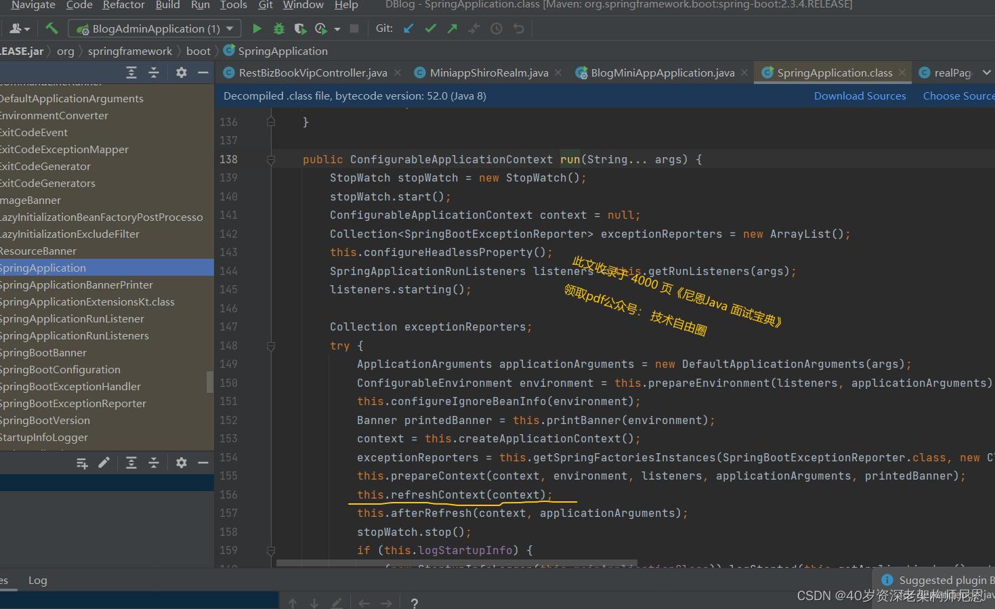Screen dimensions: 995x609
Task: Start debugging with the bug icon
Action: click(278, 28)
